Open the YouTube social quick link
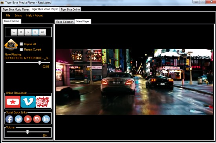Image resolution: width=216 pixels, height=143 pixels. [28, 119]
